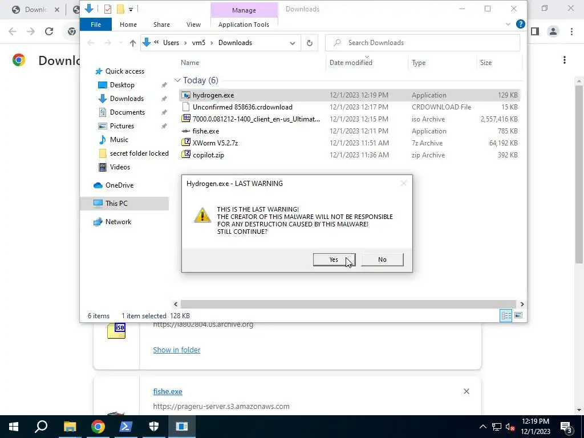Open the Windows Start menu
This screenshot has height=438, width=584.
point(14,427)
